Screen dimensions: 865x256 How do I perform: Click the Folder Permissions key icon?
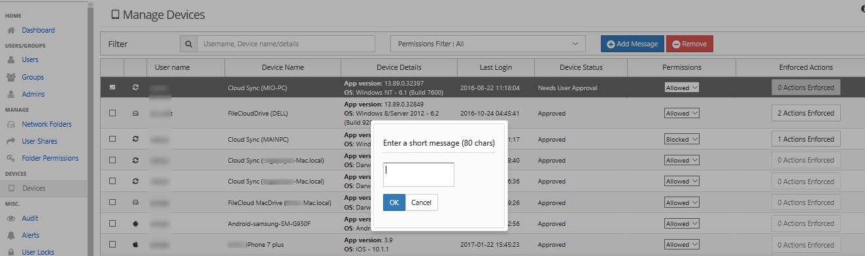pyautogui.click(x=10, y=158)
